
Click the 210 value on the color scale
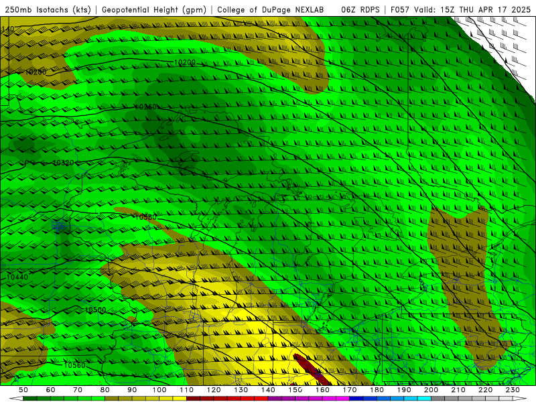point(458,390)
